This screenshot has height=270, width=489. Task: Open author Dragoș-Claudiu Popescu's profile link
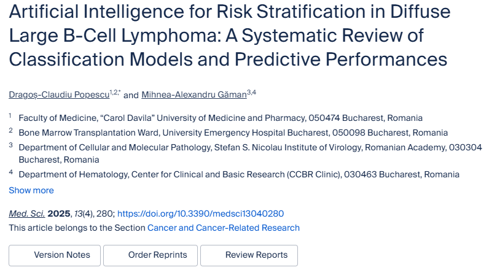click(58, 94)
